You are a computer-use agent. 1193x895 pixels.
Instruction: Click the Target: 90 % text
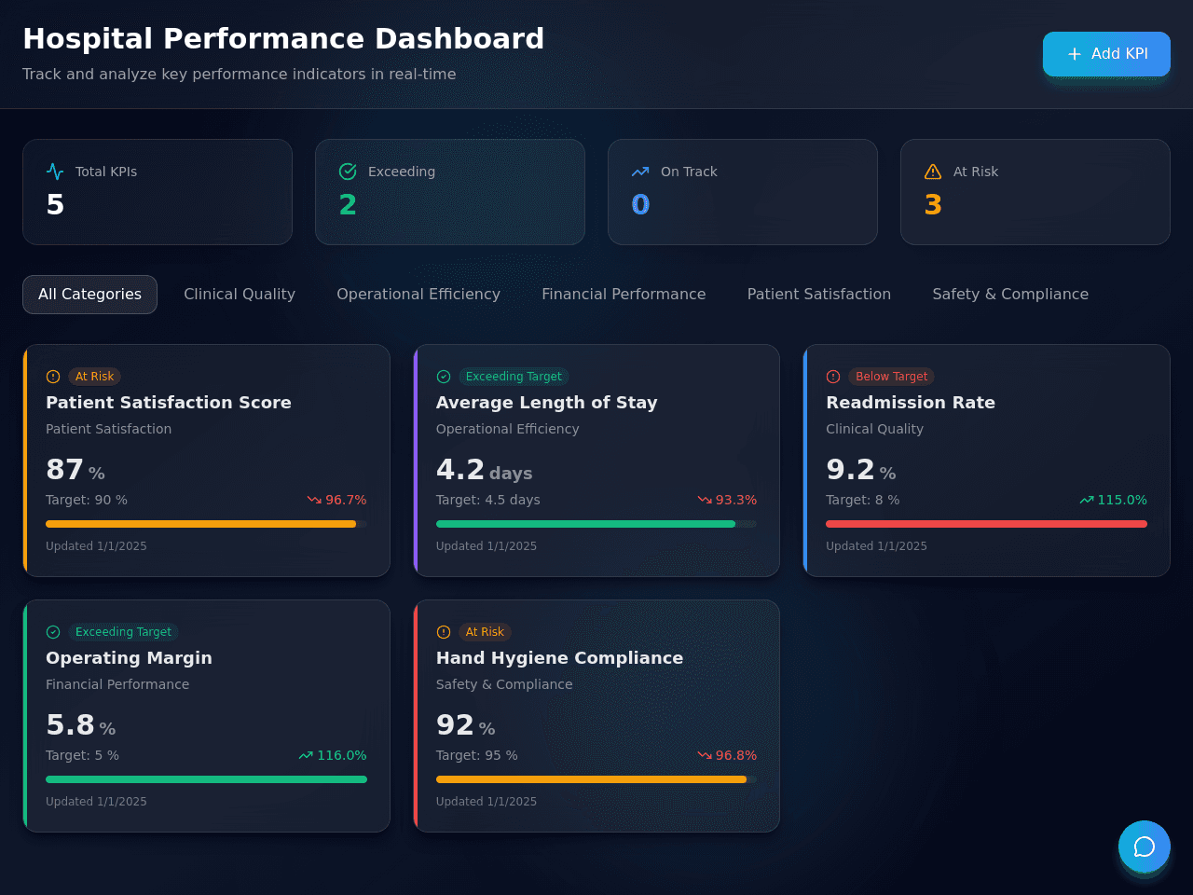pyautogui.click(x=87, y=500)
